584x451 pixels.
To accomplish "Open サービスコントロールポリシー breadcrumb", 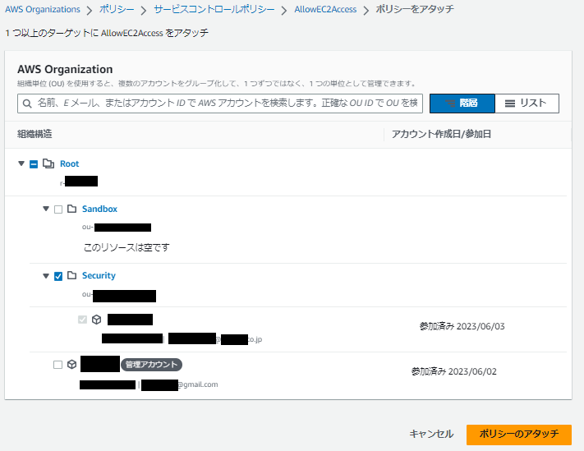I will click(214, 9).
